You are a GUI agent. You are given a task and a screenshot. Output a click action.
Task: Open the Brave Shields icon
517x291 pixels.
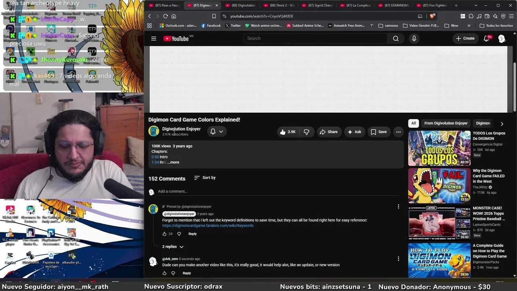click(x=433, y=16)
